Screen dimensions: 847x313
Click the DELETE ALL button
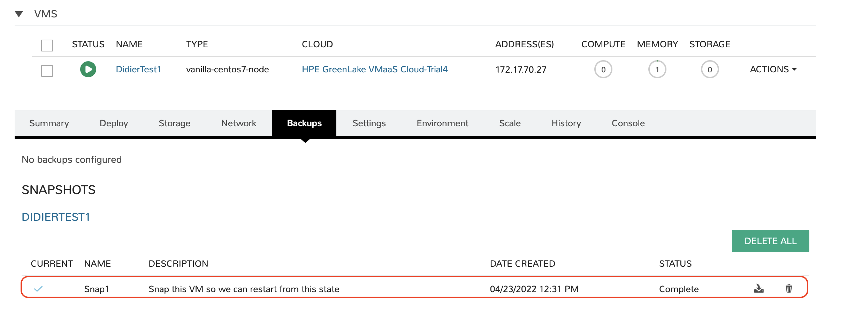pyautogui.click(x=770, y=241)
